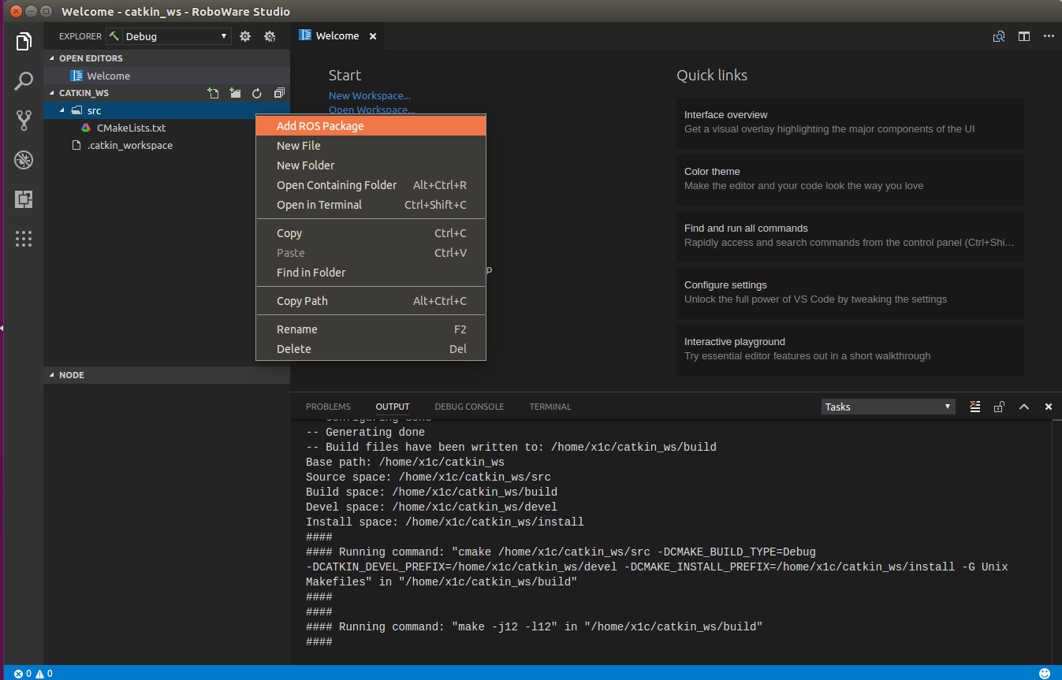Click the refresh explorer icon

tap(256, 93)
